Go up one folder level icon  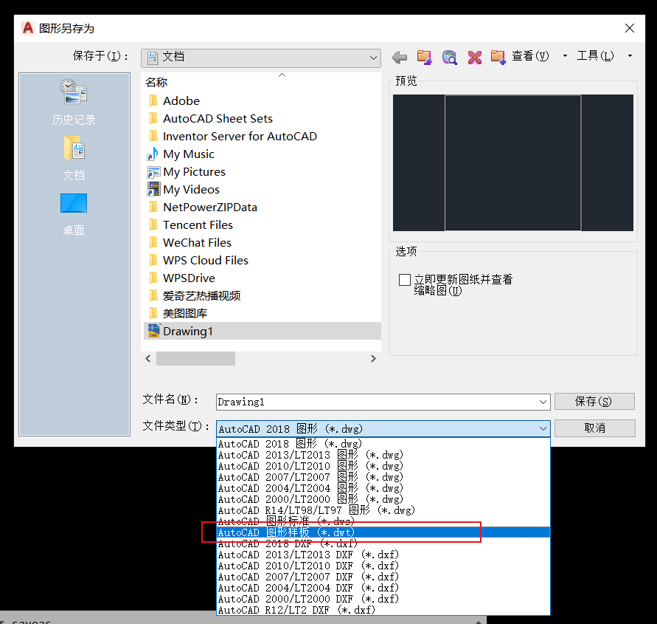424,57
